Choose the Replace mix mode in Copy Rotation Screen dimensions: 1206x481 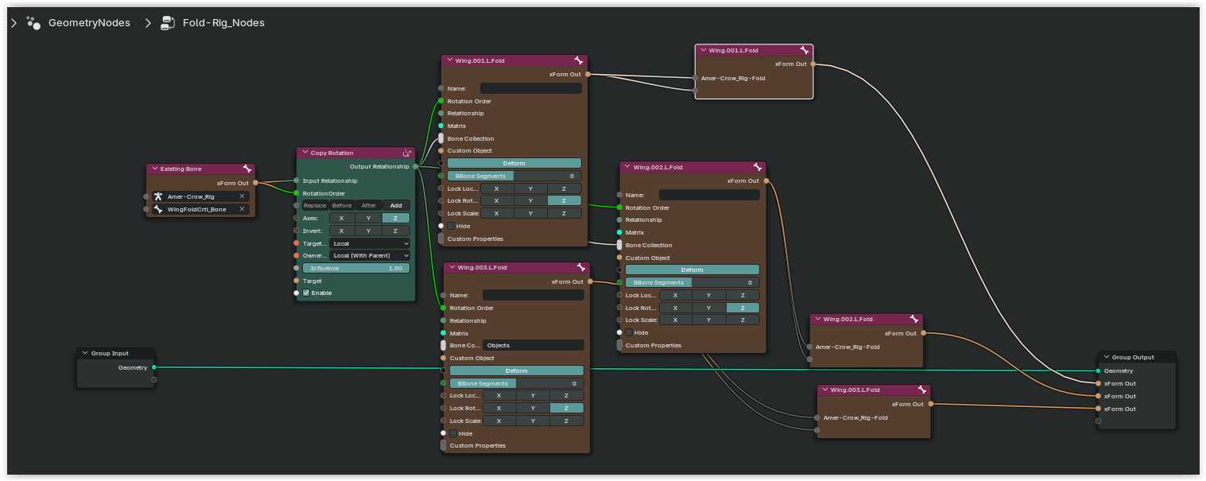[315, 205]
